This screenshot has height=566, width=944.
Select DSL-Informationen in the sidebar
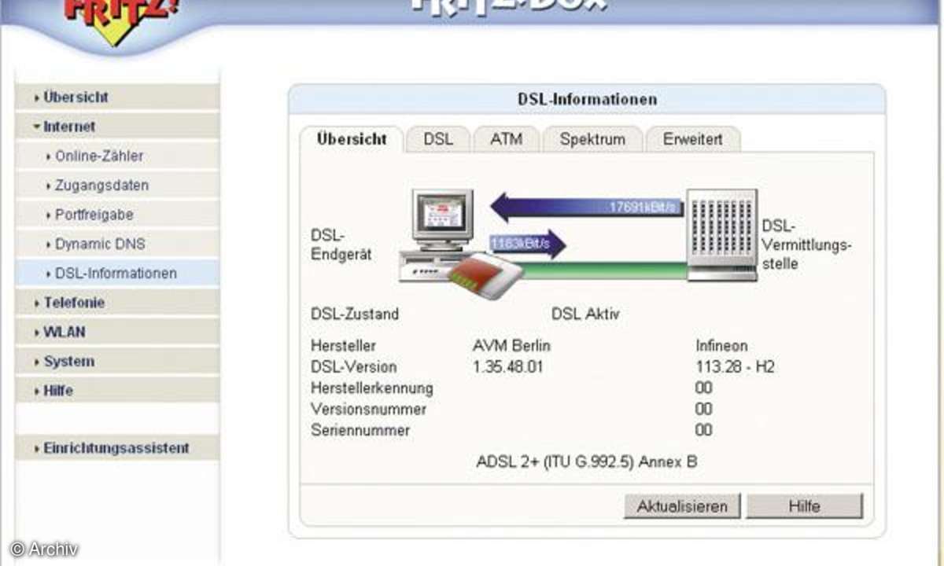117,274
